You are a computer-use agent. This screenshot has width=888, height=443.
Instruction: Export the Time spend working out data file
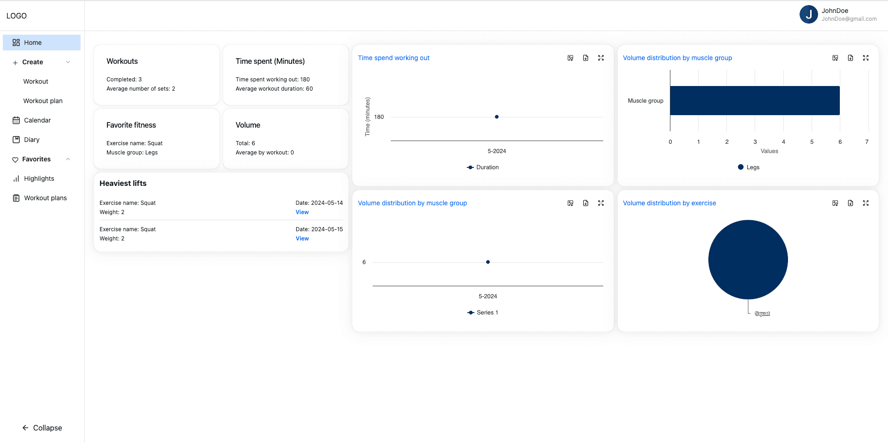(x=585, y=58)
